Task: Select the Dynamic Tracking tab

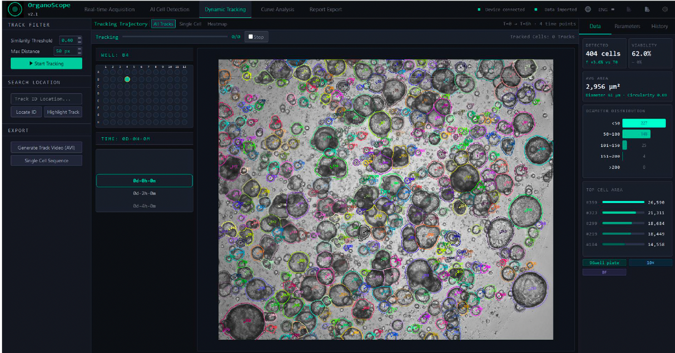Action: pos(225,9)
